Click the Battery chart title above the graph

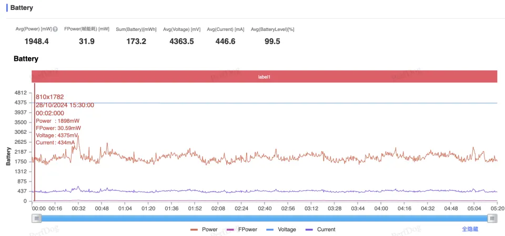(26, 59)
